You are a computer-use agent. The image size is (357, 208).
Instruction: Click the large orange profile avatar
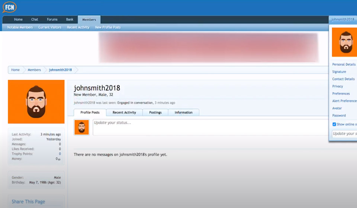tap(36, 102)
